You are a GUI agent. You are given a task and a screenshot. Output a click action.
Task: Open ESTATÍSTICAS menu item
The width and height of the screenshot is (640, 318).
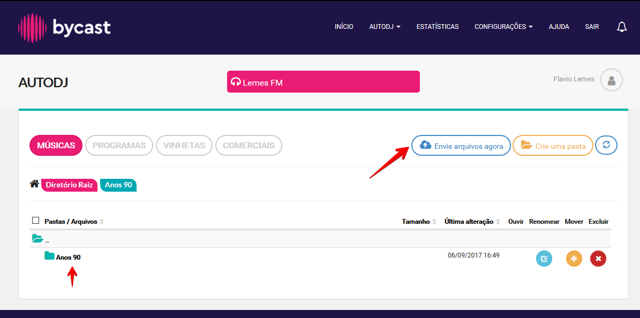pyautogui.click(x=437, y=27)
